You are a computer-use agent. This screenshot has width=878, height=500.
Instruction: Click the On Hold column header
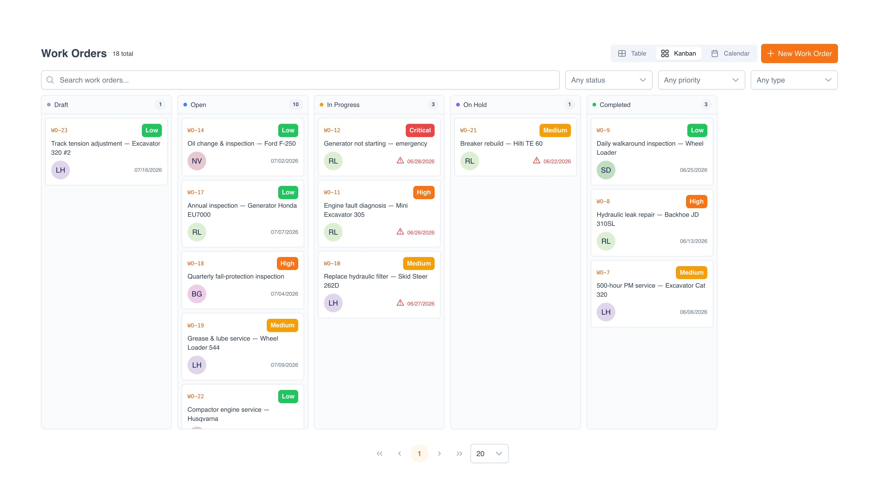pos(515,105)
